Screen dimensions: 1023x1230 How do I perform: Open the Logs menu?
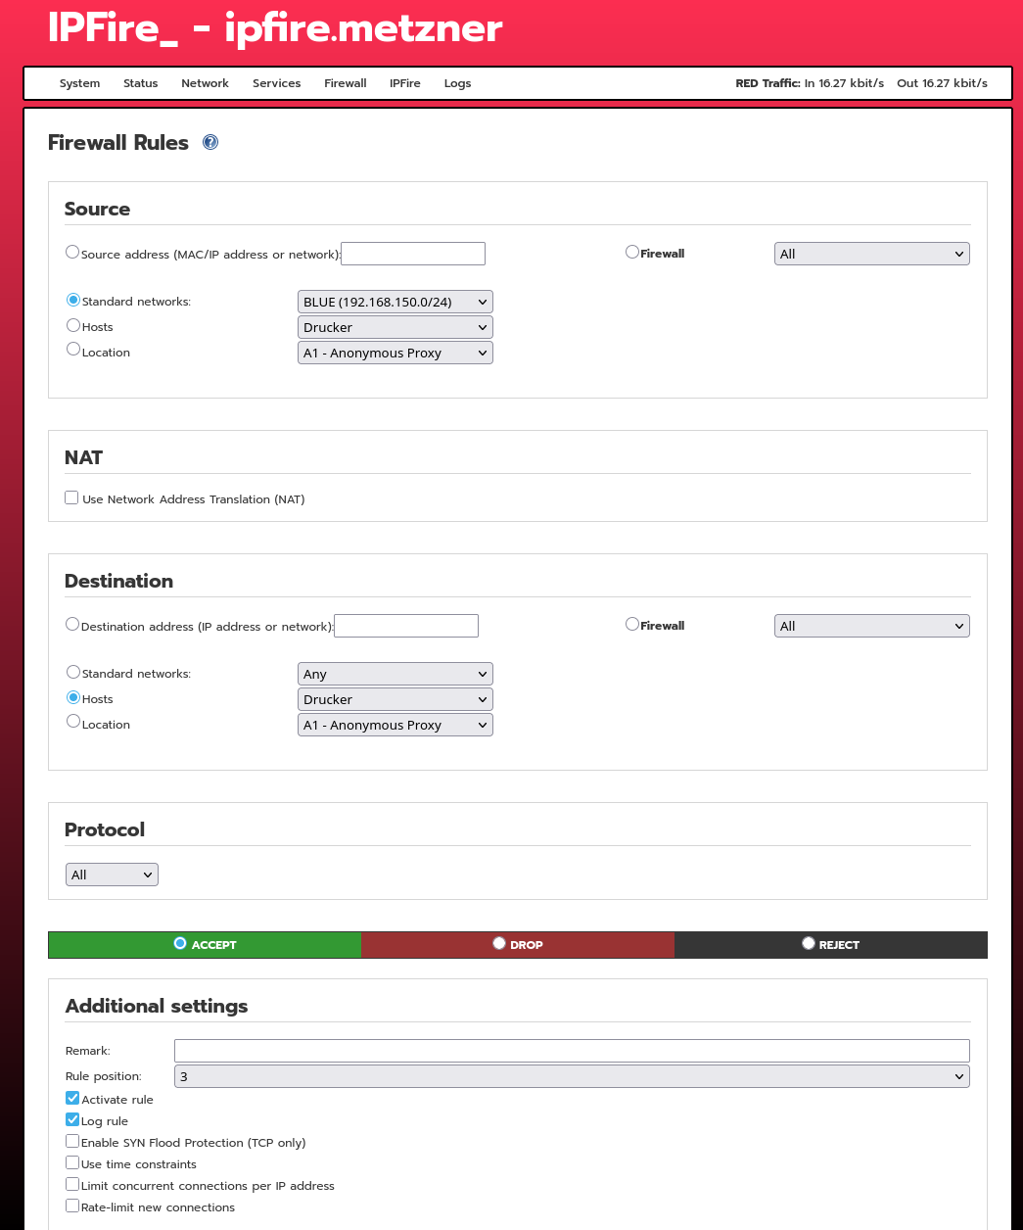click(x=457, y=83)
